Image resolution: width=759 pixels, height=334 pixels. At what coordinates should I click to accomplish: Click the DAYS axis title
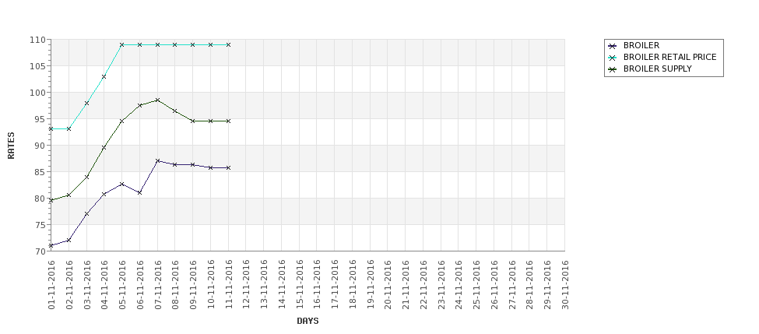pos(307,321)
